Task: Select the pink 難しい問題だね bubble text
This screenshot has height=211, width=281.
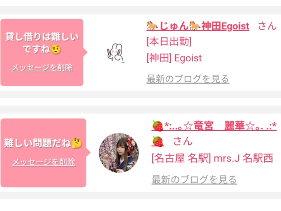Action: pyautogui.click(x=43, y=143)
